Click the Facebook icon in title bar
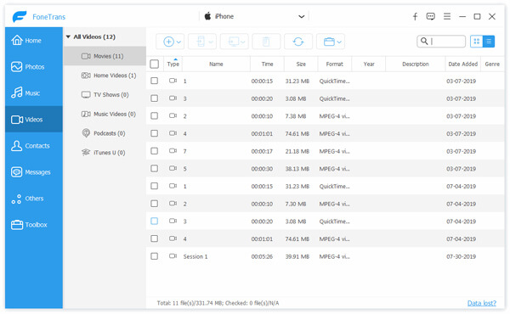The width and height of the screenshot is (510, 314). [415, 17]
